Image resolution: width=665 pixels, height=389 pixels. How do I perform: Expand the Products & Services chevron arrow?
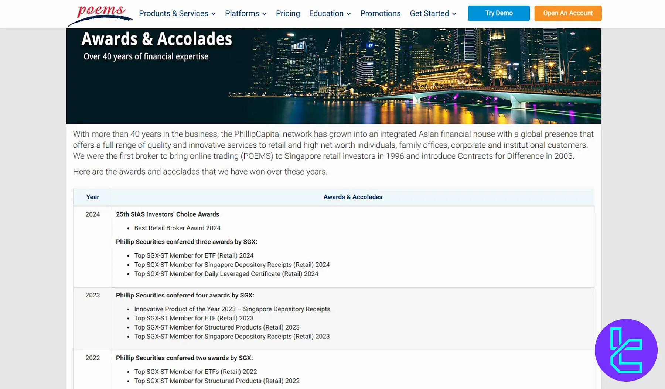click(x=214, y=14)
